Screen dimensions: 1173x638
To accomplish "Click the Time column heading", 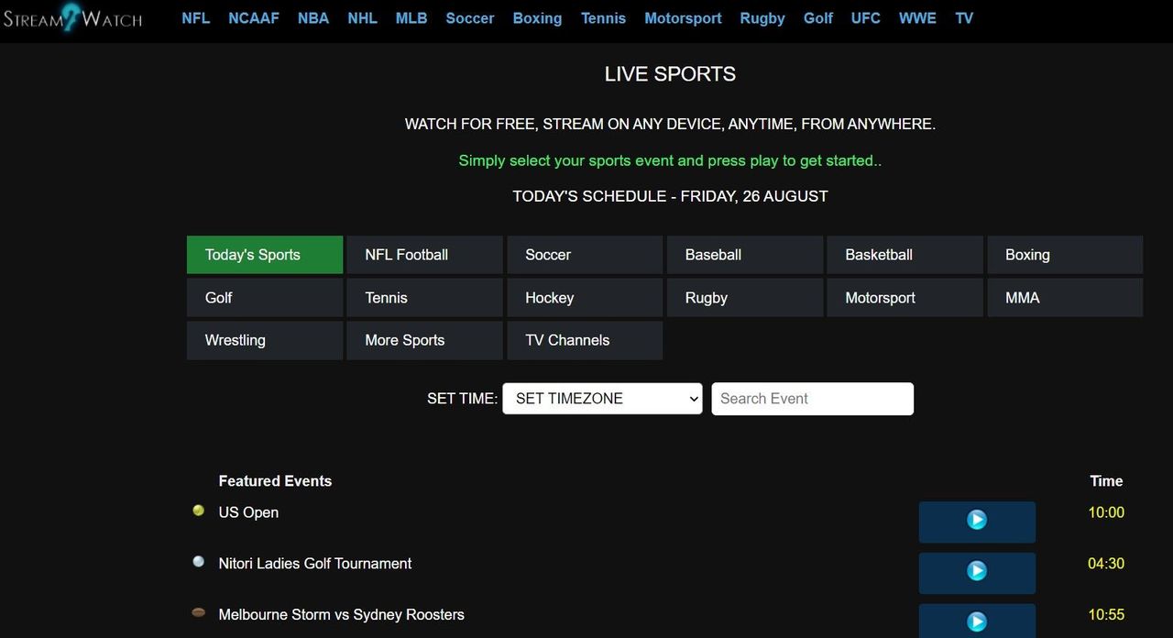I will [1106, 481].
